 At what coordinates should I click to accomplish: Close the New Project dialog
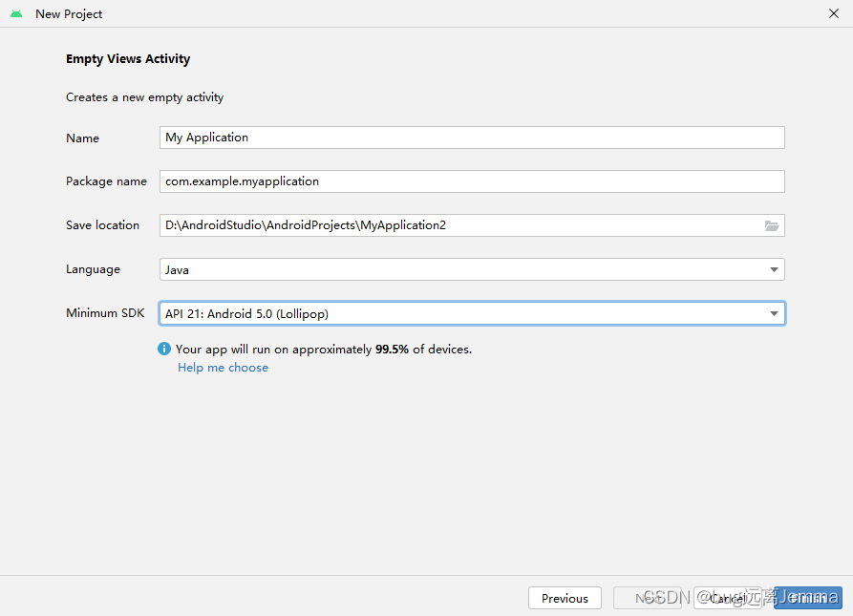pos(833,13)
